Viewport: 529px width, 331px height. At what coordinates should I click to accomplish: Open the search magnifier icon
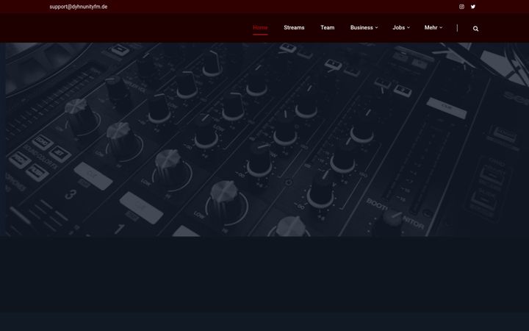(x=475, y=29)
